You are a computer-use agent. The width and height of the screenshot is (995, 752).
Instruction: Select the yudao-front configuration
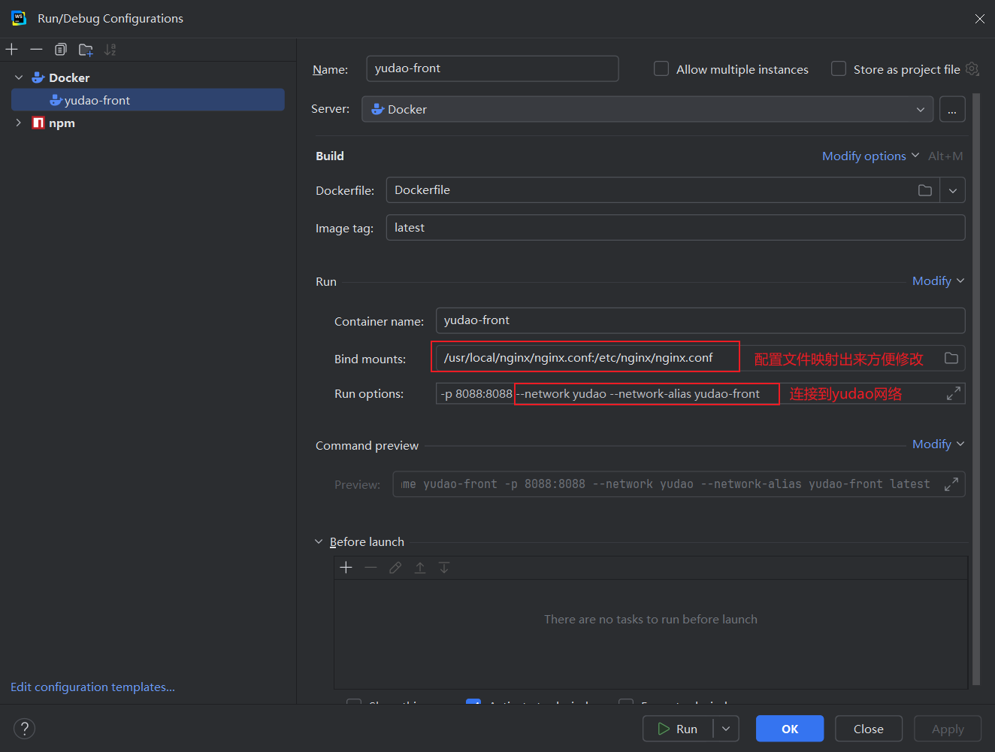click(148, 100)
